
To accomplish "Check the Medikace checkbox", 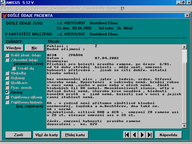I will (x=7, y=82).
